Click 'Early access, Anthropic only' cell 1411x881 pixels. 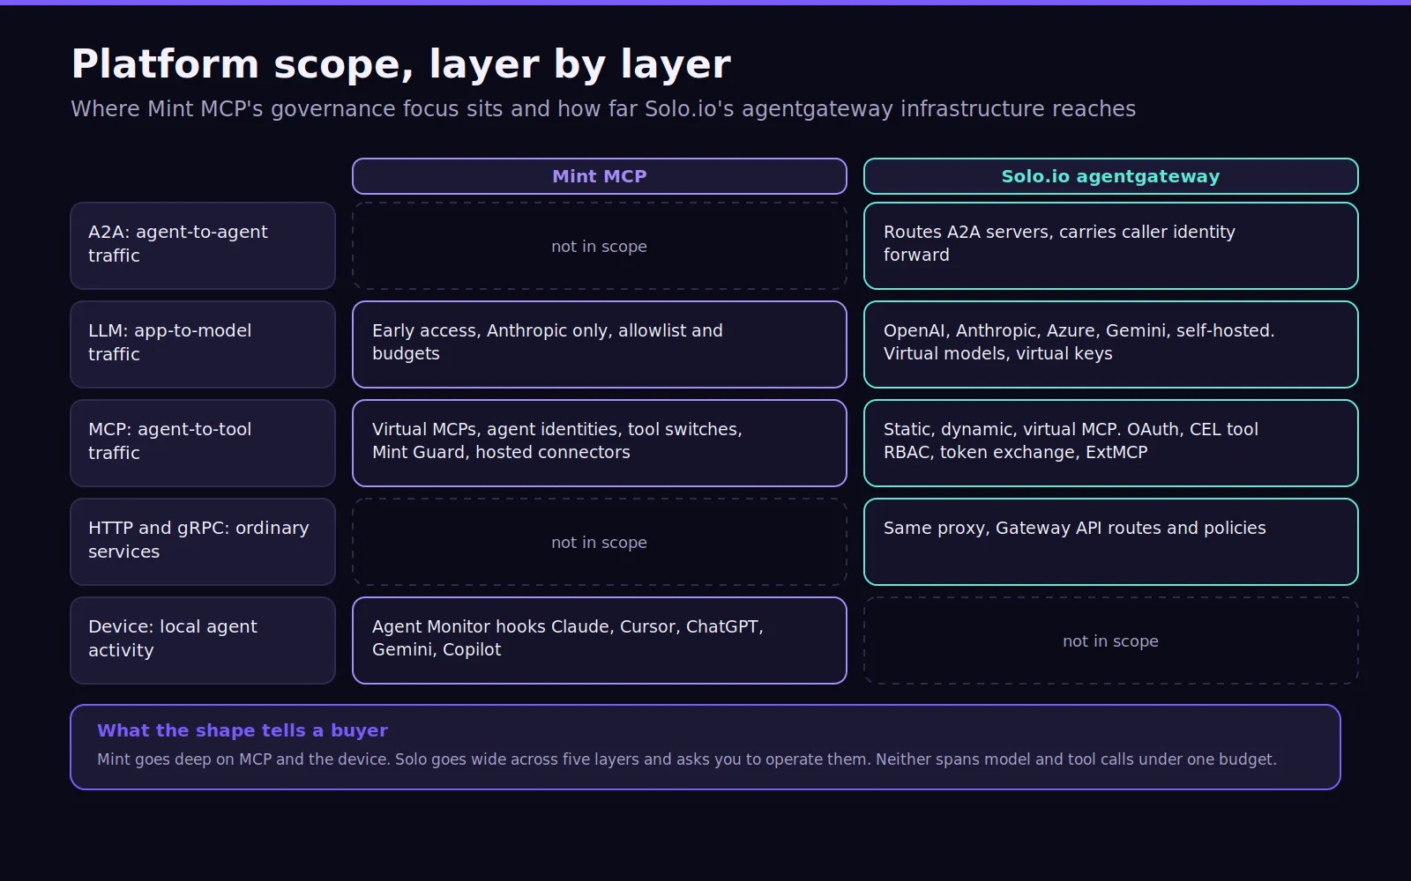coord(600,344)
